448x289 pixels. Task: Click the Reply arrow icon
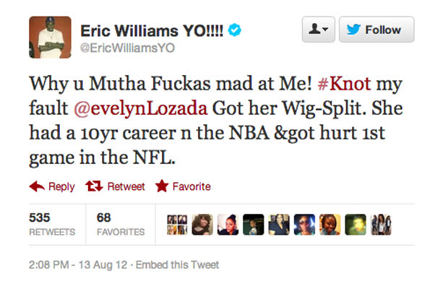tap(37, 186)
